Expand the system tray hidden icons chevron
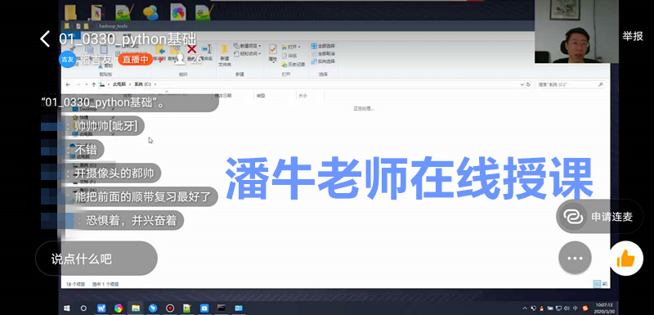The image size is (654, 315). tap(525, 308)
